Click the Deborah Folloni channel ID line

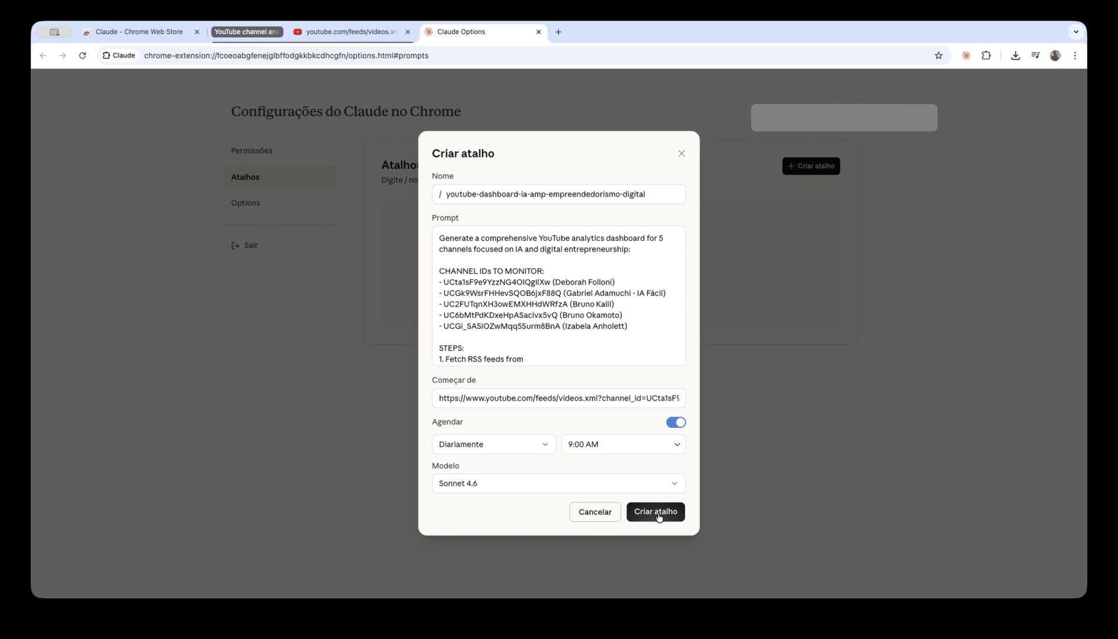(x=527, y=282)
